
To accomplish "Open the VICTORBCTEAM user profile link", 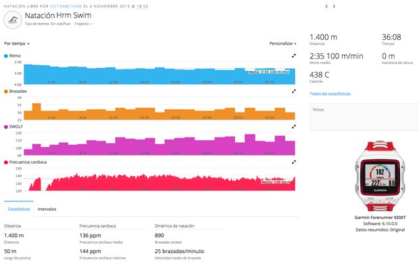I will pyautogui.click(x=66, y=6).
